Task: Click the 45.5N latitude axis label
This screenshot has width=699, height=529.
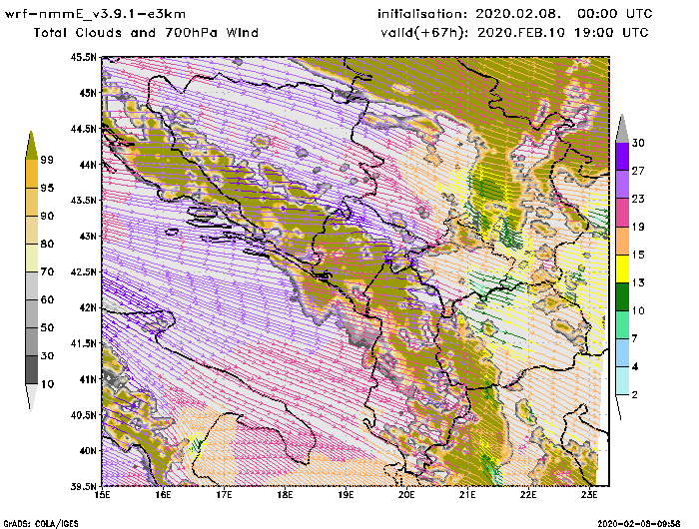Action: (x=83, y=57)
